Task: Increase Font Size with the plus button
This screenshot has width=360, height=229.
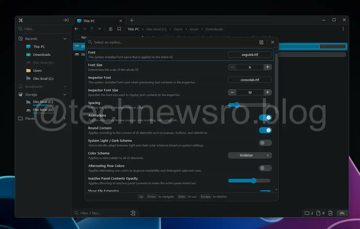Action: pyautogui.click(x=268, y=67)
